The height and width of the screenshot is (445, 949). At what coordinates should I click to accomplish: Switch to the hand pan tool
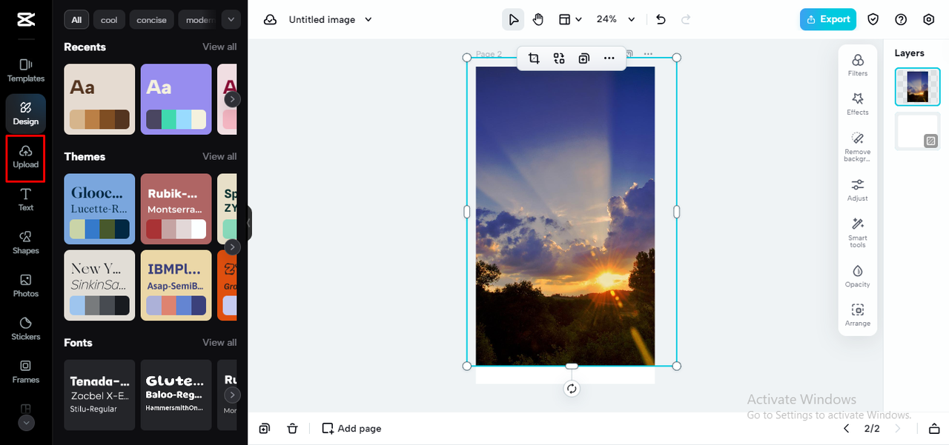(x=538, y=19)
